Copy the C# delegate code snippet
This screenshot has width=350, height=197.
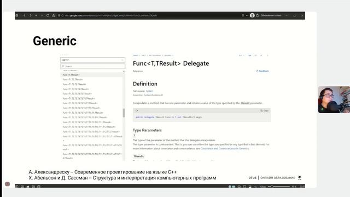pos(265,111)
